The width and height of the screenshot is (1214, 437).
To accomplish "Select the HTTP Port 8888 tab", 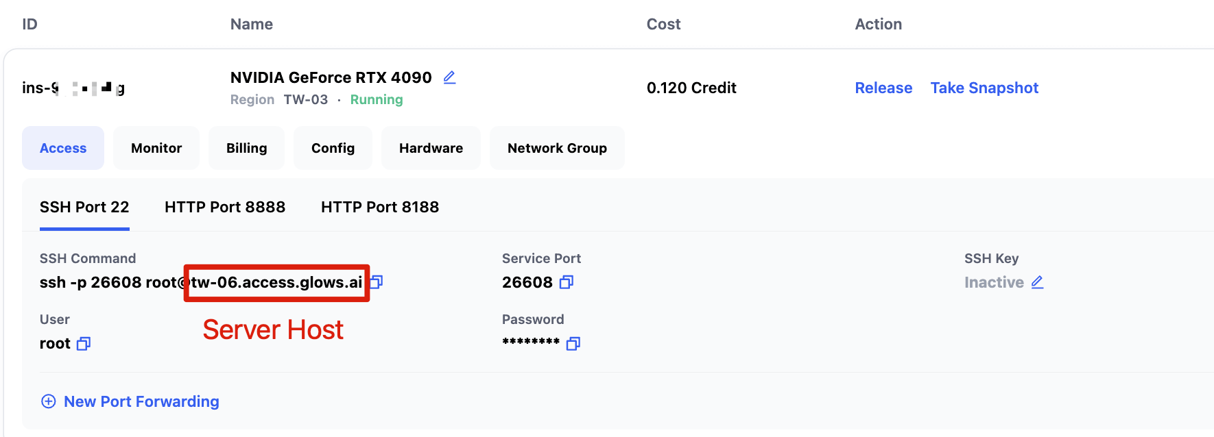I will click(x=225, y=207).
